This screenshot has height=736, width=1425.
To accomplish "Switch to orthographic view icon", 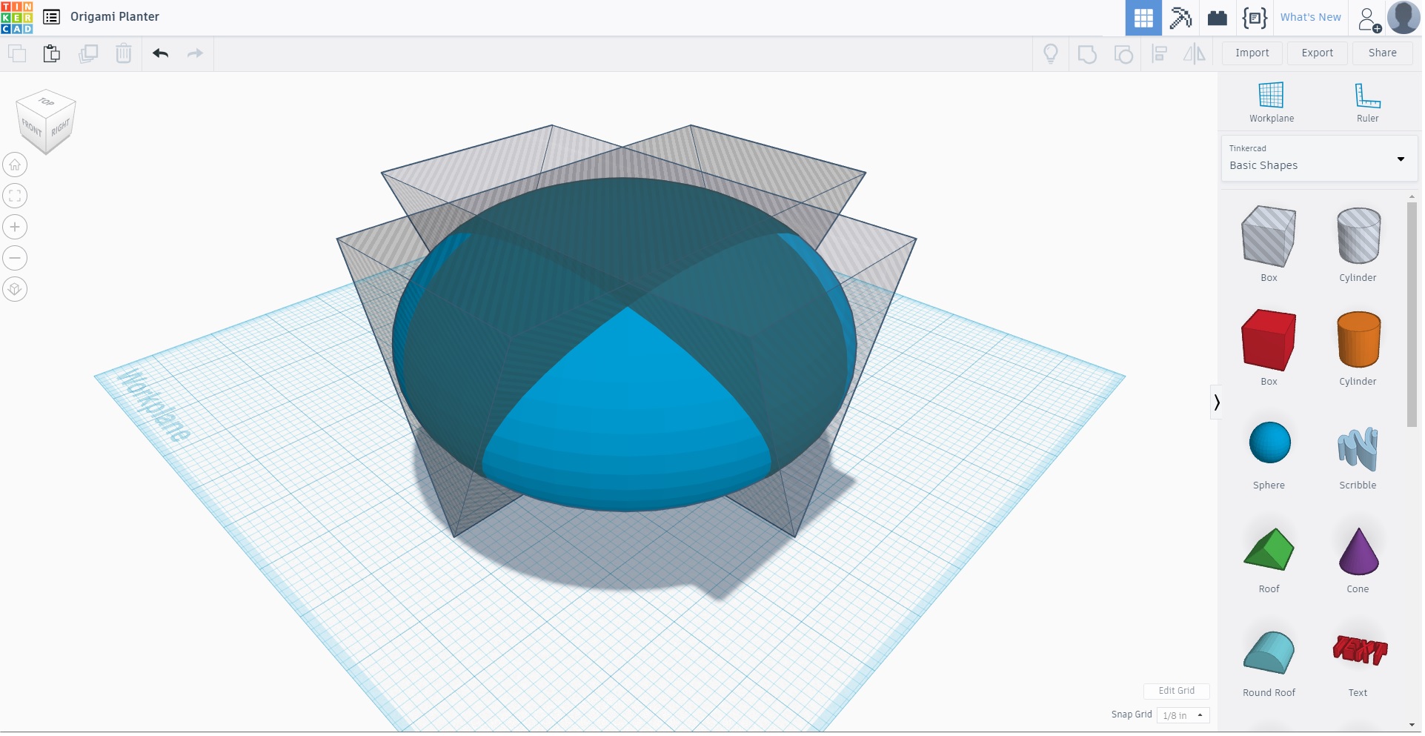I will pyautogui.click(x=15, y=289).
